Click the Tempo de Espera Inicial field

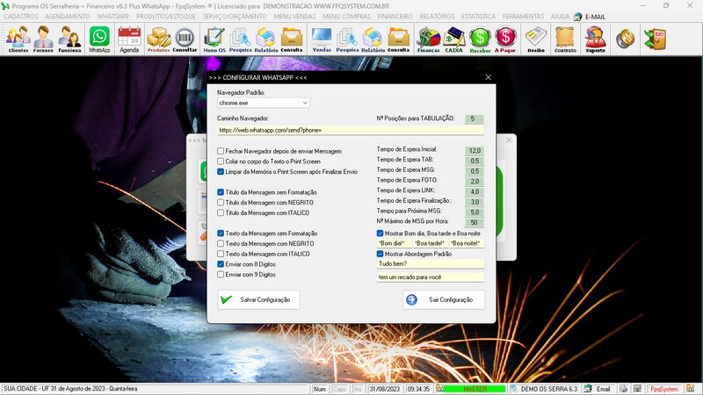tap(475, 150)
